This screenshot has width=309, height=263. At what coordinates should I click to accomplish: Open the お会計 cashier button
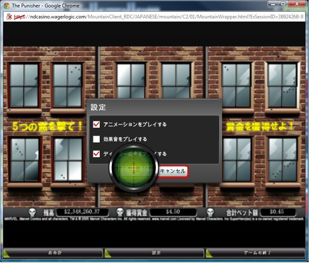53,253
